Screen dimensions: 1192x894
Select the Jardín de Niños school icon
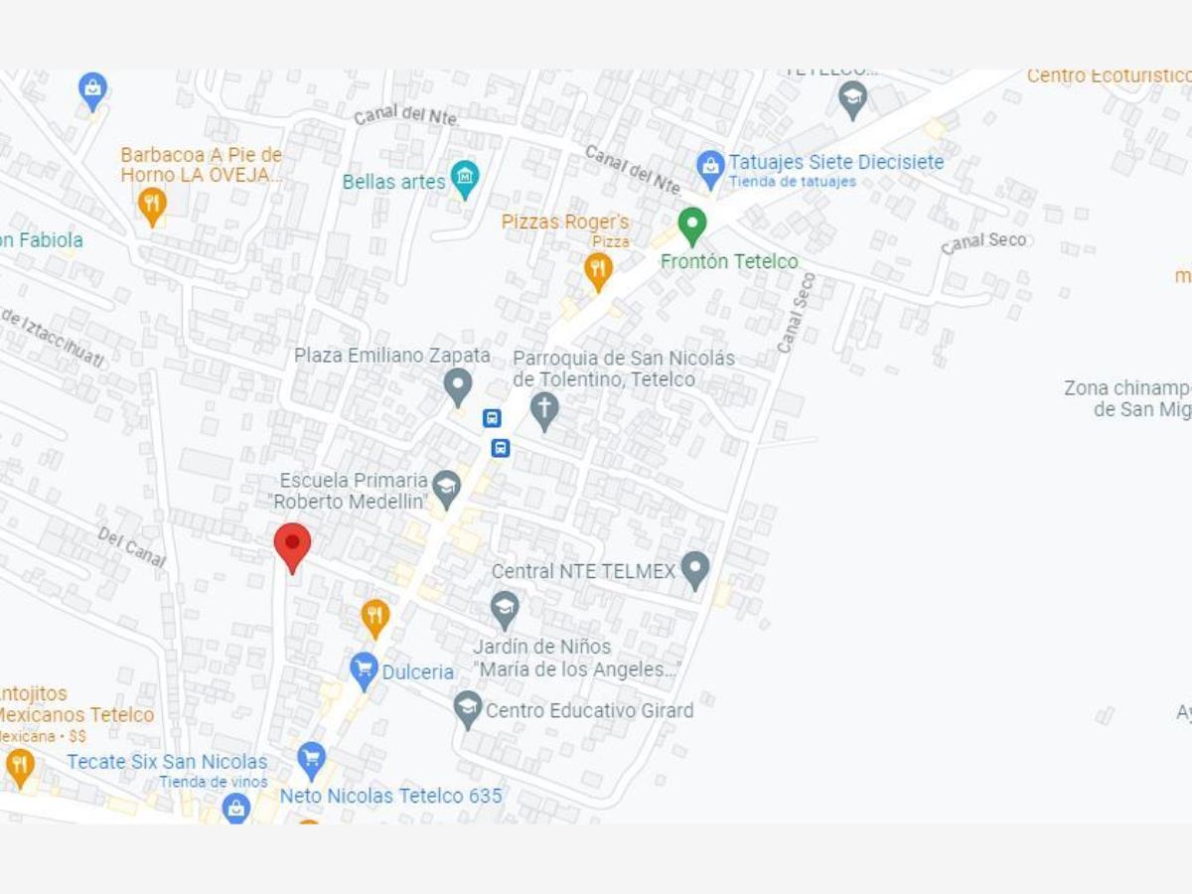coord(505,610)
